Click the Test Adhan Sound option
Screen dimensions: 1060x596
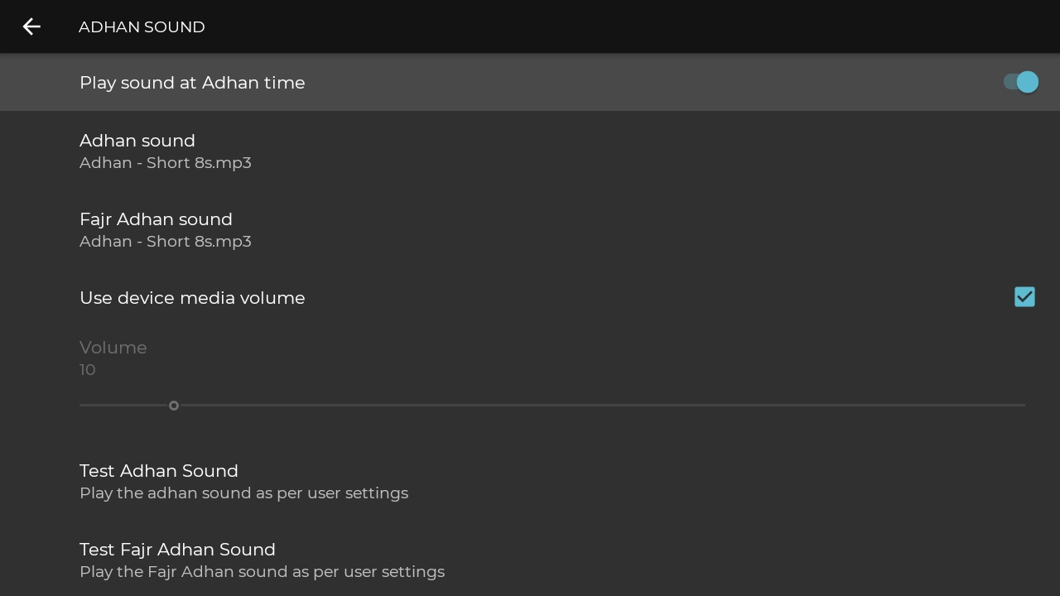coord(530,481)
